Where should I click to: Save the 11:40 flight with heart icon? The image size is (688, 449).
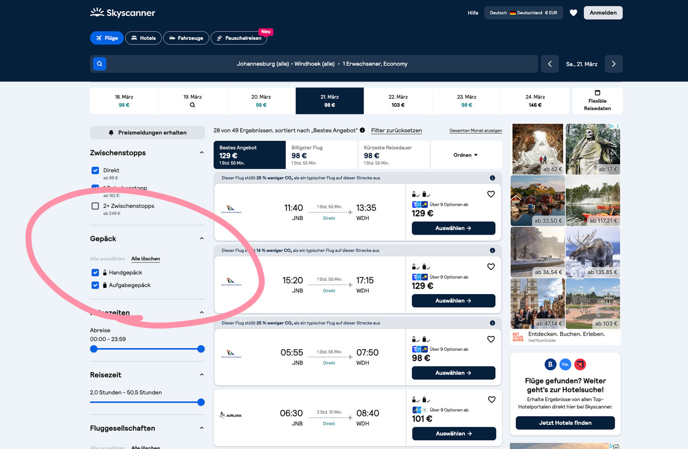coord(490,194)
